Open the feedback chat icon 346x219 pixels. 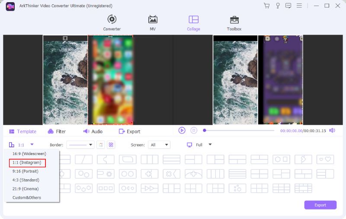[288, 6]
